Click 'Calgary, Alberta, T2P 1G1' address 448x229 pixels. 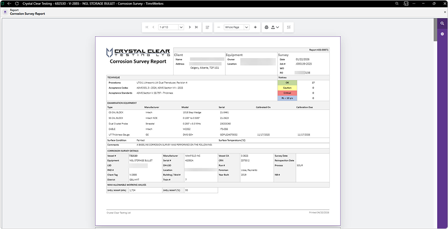pyautogui.click(x=205, y=68)
